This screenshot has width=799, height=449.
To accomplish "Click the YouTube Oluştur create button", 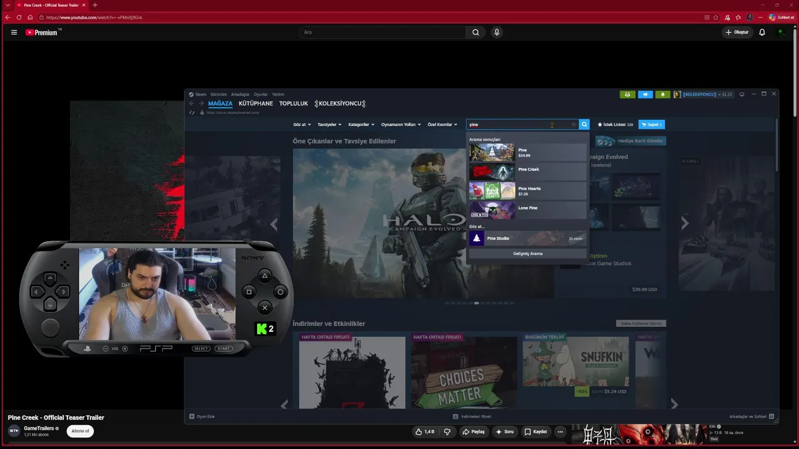I will [x=737, y=32].
